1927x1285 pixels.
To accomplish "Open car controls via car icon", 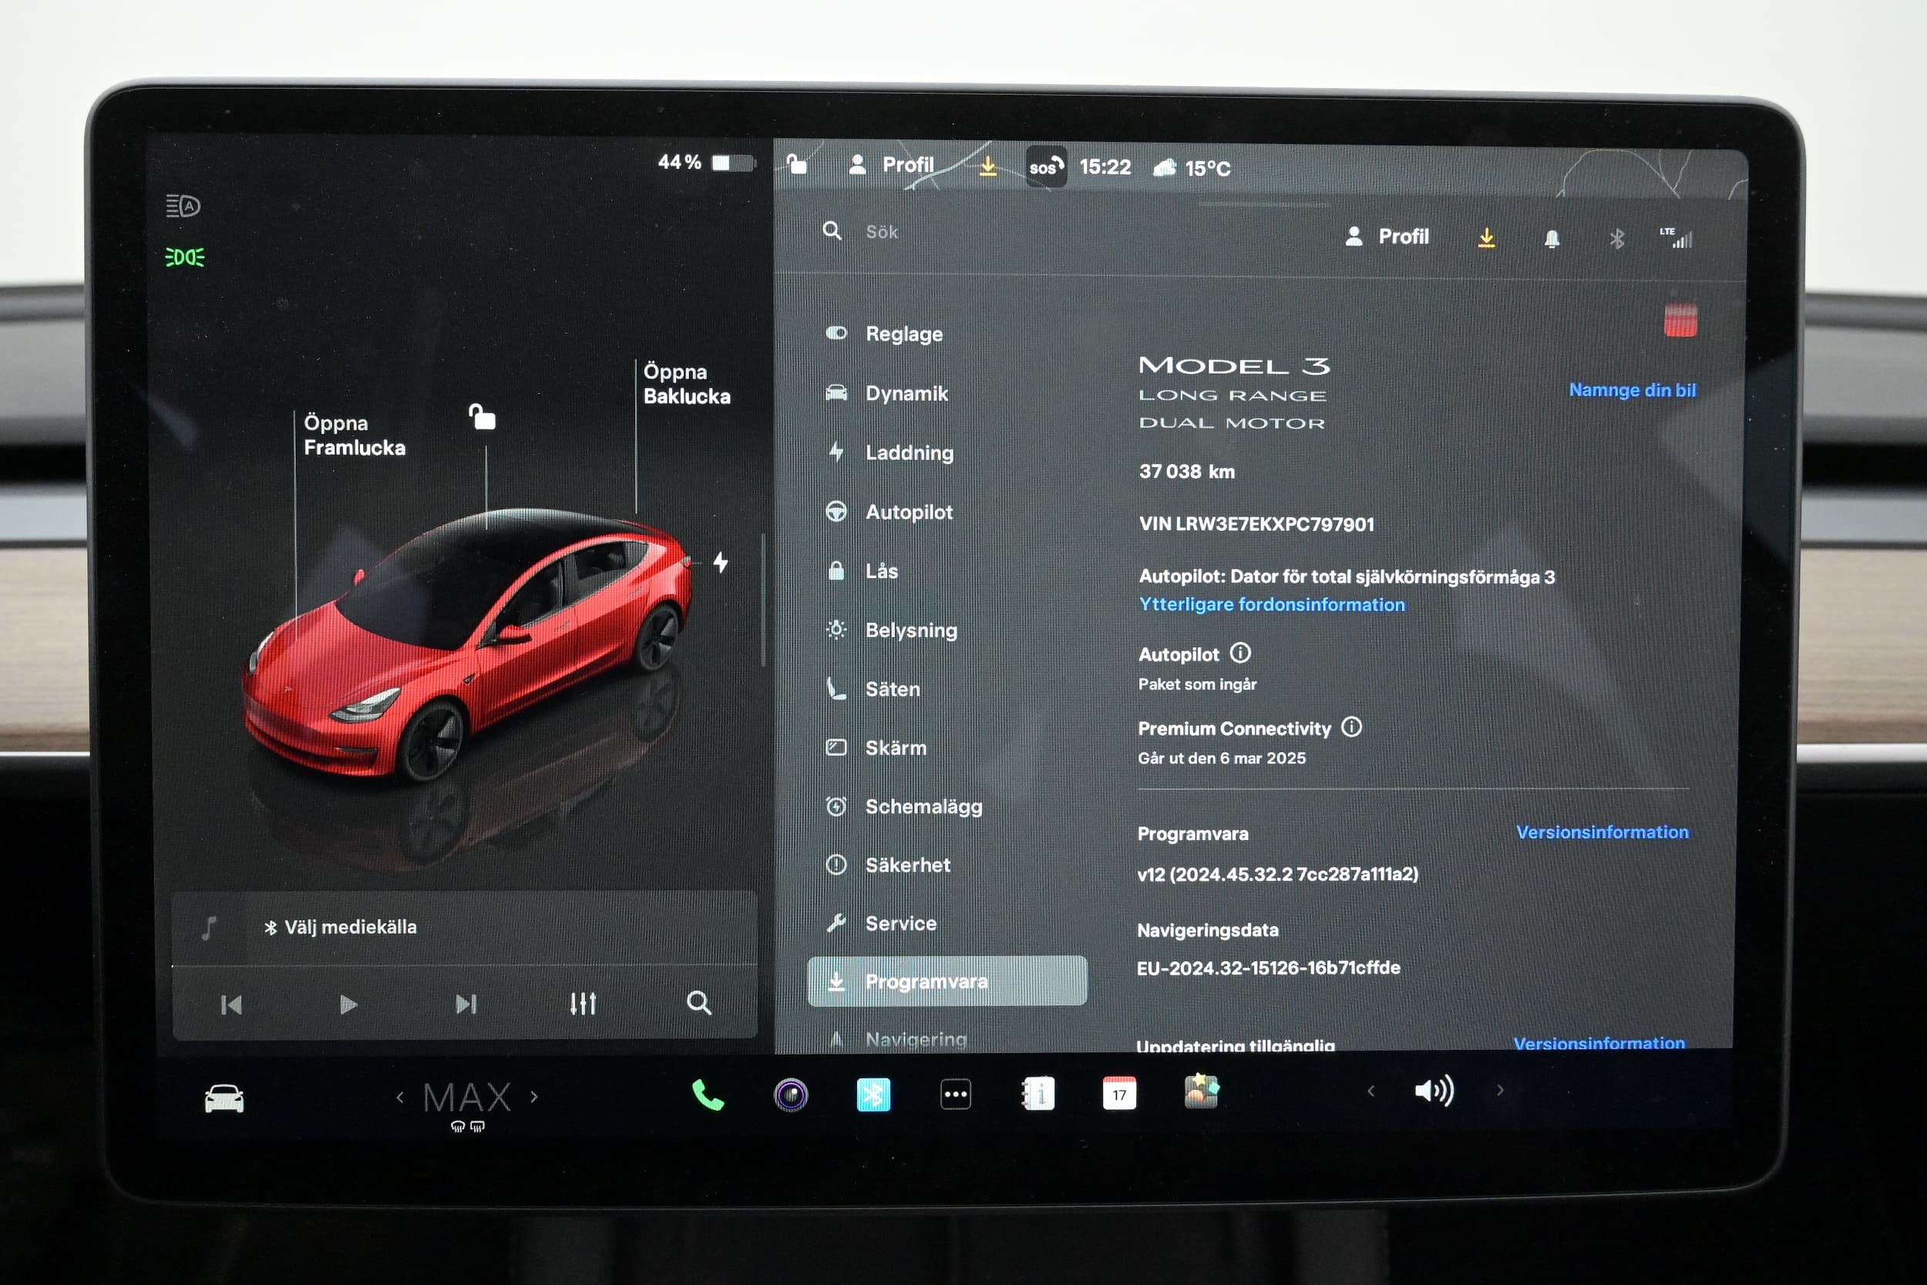I will point(224,1098).
